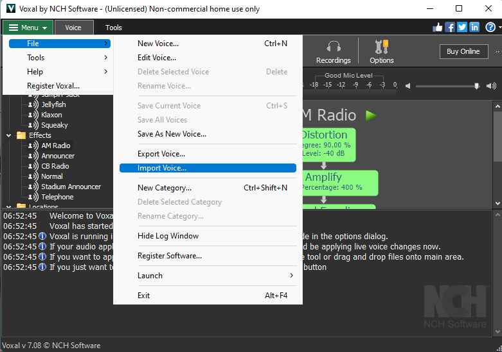The image size is (502, 352).
Task: Click the Squeaky voice icon
Action: 33,125
